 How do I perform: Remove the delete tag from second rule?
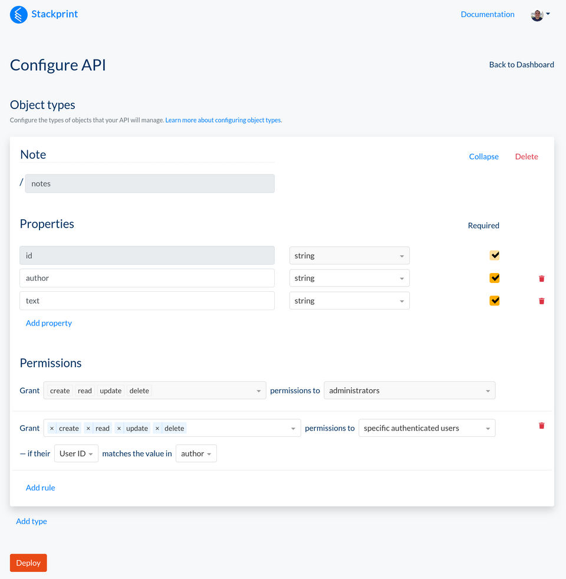click(x=157, y=428)
